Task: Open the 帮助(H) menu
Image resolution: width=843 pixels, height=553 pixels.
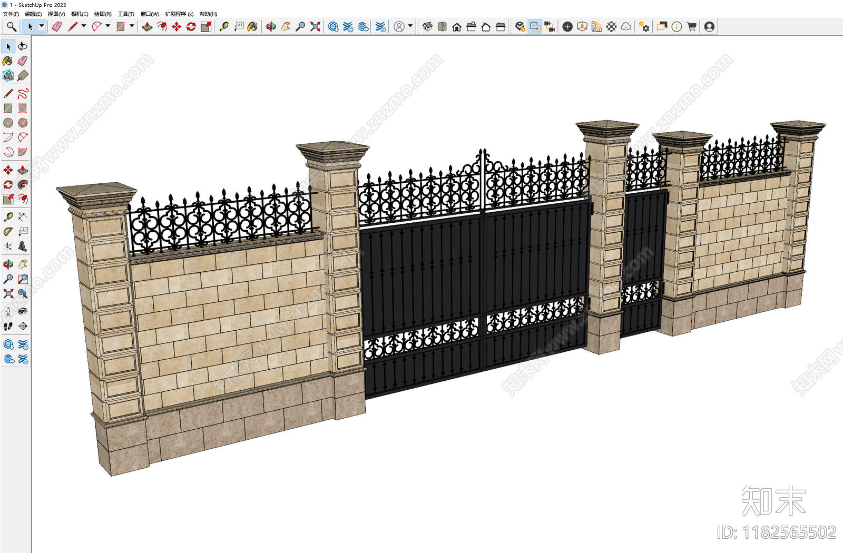Action: tap(208, 14)
